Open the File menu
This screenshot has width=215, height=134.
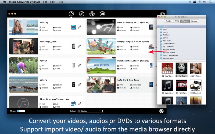click(45, 2)
